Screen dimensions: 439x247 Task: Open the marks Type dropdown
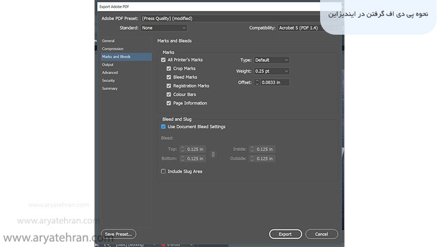(x=271, y=60)
